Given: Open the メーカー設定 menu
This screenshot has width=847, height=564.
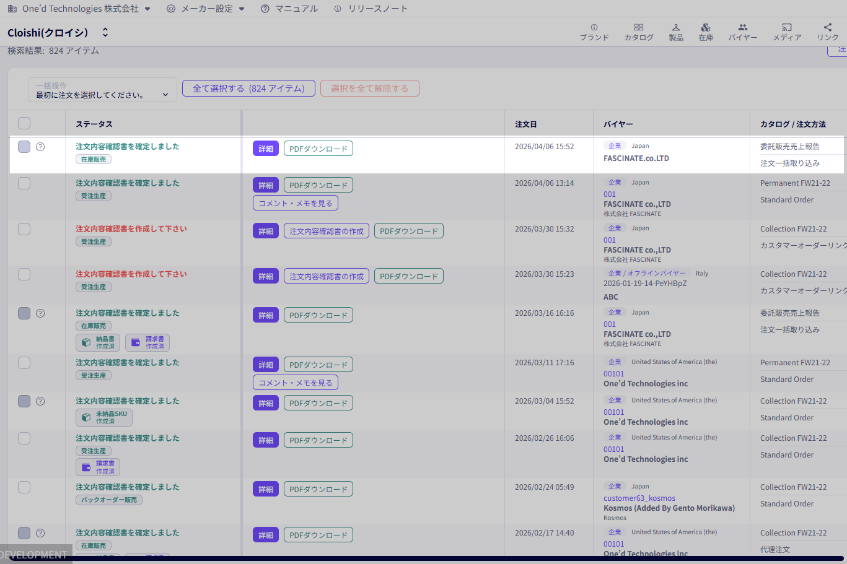Looking at the screenshot, I should pos(206,9).
